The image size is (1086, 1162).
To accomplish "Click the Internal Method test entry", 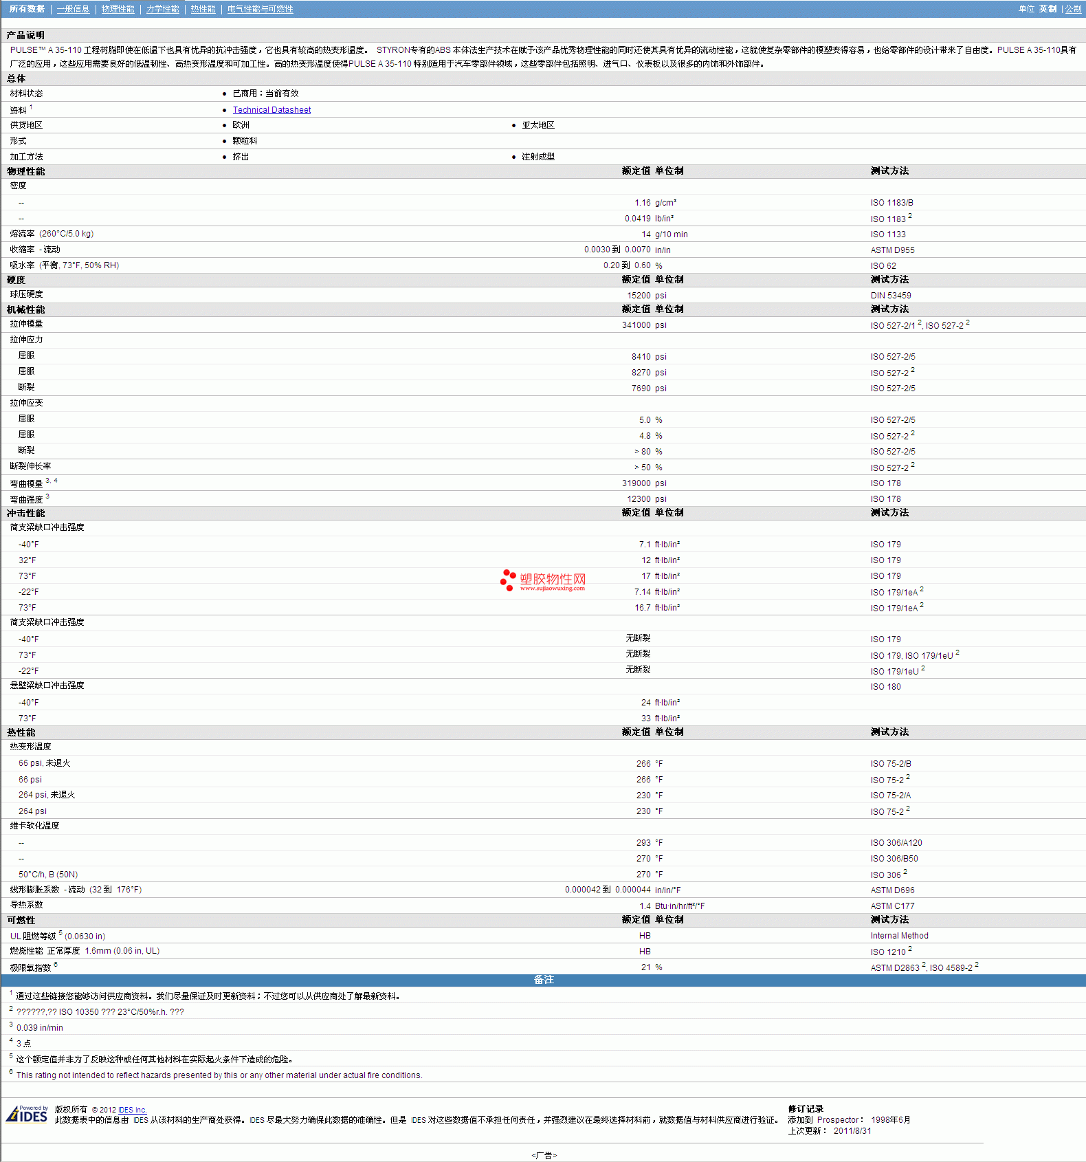I will (x=899, y=936).
